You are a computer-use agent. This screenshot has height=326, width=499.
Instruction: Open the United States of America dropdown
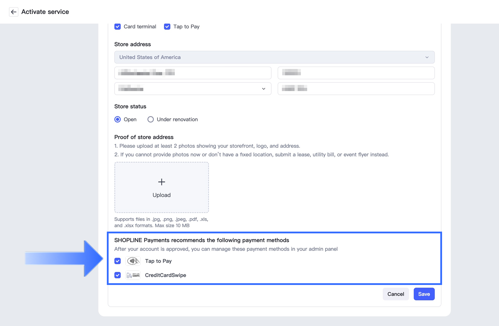point(274,57)
